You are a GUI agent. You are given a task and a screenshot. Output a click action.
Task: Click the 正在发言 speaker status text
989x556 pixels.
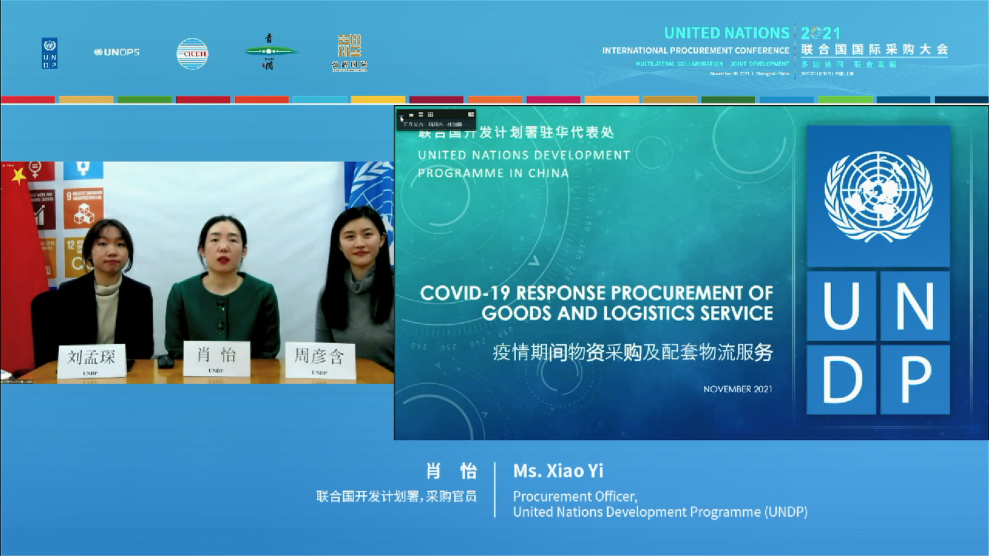tap(437, 124)
